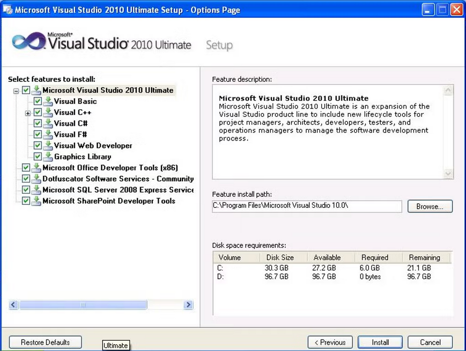Open Browse to change install path
466x351 pixels.
coord(430,206)
